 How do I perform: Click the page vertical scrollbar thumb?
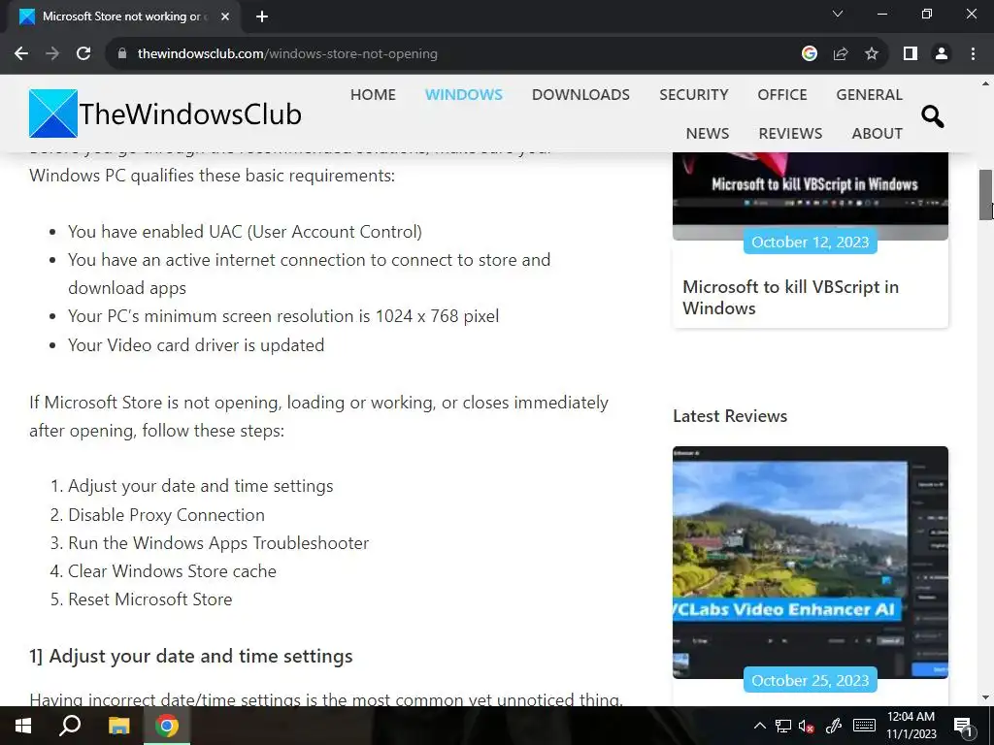pyautogui.click(x=986, y=194)
